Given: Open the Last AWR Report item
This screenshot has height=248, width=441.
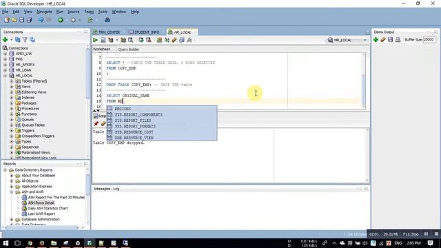Looking at the screenshot, I should coord(41,214).
